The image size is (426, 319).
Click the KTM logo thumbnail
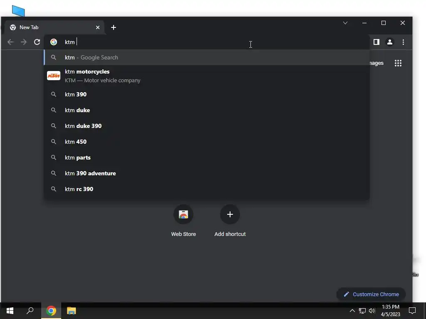tap(54, 76)
